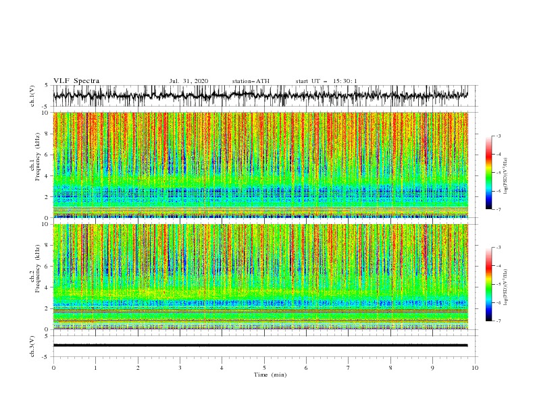
Task: Click the log(PSD) label beside ch.2 color bar
Action: pyautogui.click(x=506, y=287)
